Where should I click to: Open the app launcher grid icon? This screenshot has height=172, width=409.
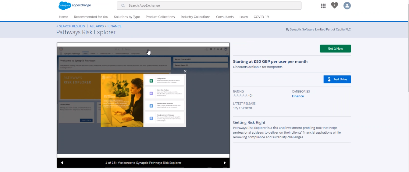[323, 5]
